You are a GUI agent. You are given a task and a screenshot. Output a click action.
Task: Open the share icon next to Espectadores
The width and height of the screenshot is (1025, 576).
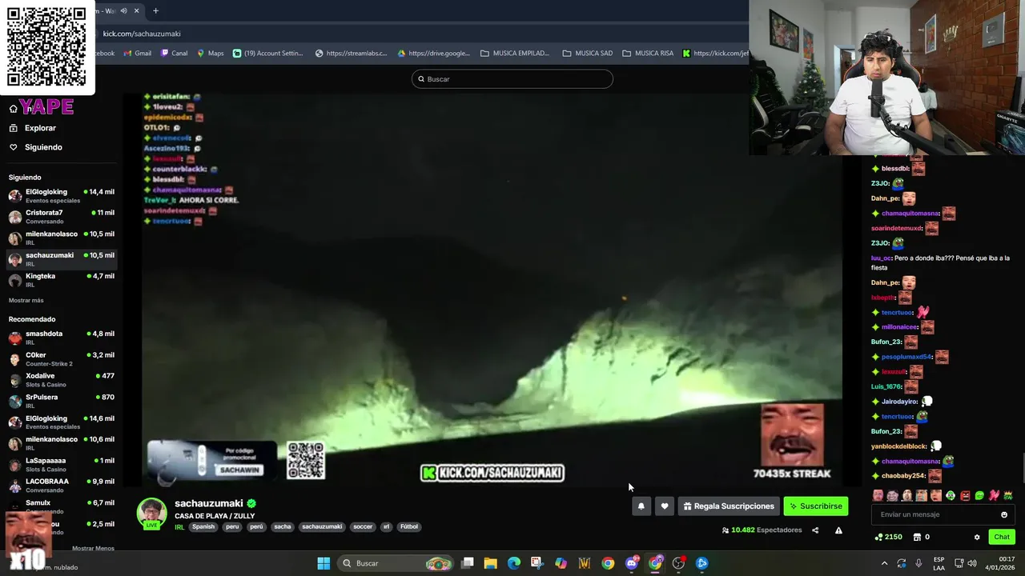(815, 530)
